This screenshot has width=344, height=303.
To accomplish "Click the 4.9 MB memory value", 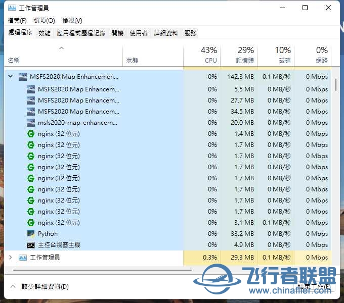I will 244,245.
